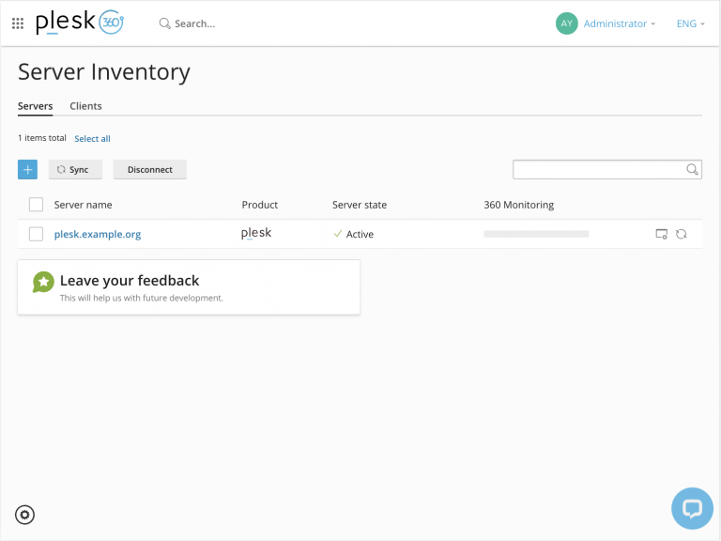Image resolution: width=721 pixels, height=541 pixels.
Task: Click the Plesk 360 logo
Action: [80, 22]
